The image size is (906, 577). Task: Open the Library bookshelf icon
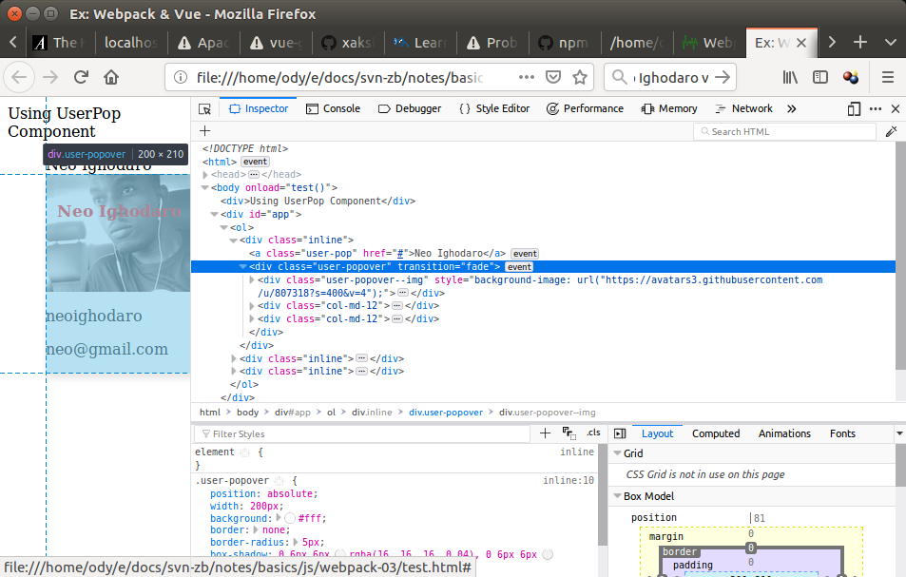pos(790,77)
